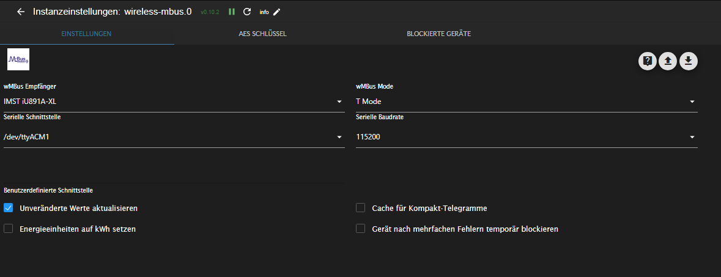Enable Cache für Kompakt-Telegramme checkbox
This screenshot has width=721, height=277.
point(361,208)
